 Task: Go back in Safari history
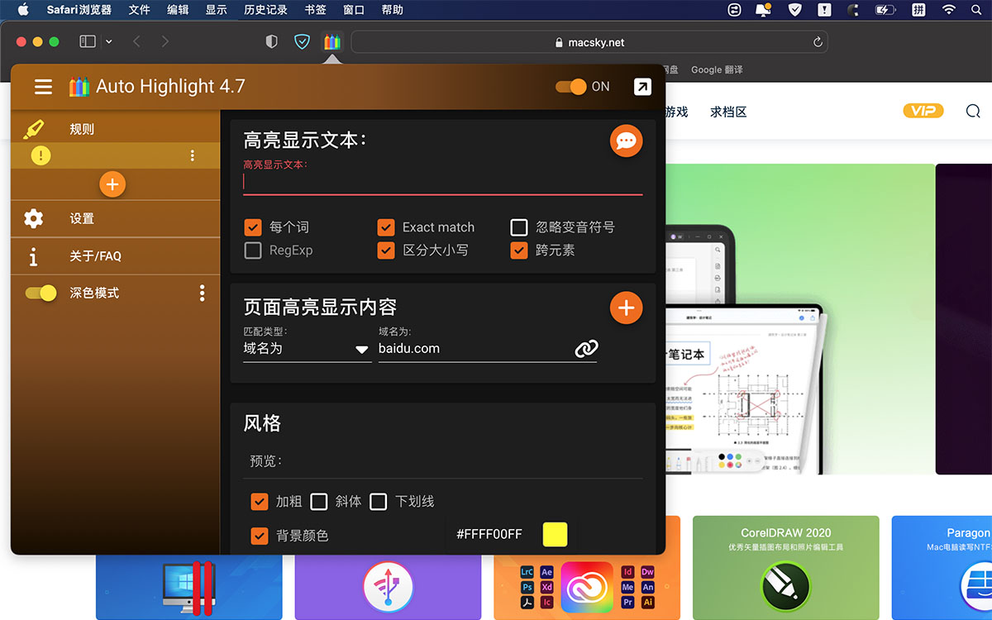136,41
